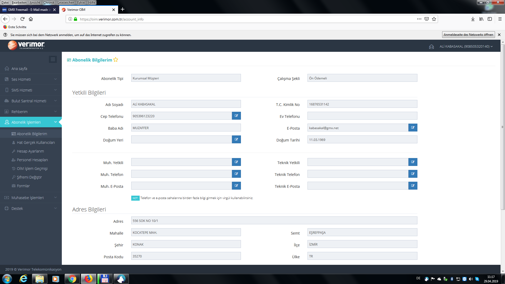Expand Bulut Santral Hizmeti menu
Viewport: 505px width, 284px height.
pos(31,101)
